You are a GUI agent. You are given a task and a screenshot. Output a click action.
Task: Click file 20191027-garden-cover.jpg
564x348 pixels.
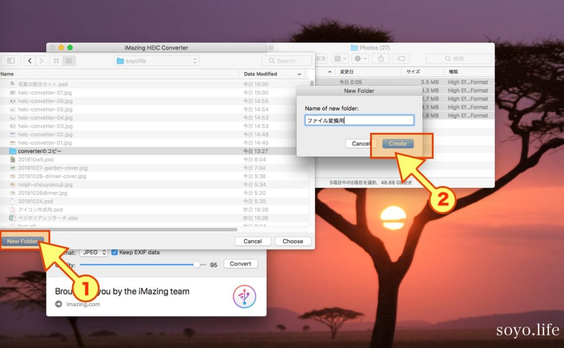[x=53, y=168]
